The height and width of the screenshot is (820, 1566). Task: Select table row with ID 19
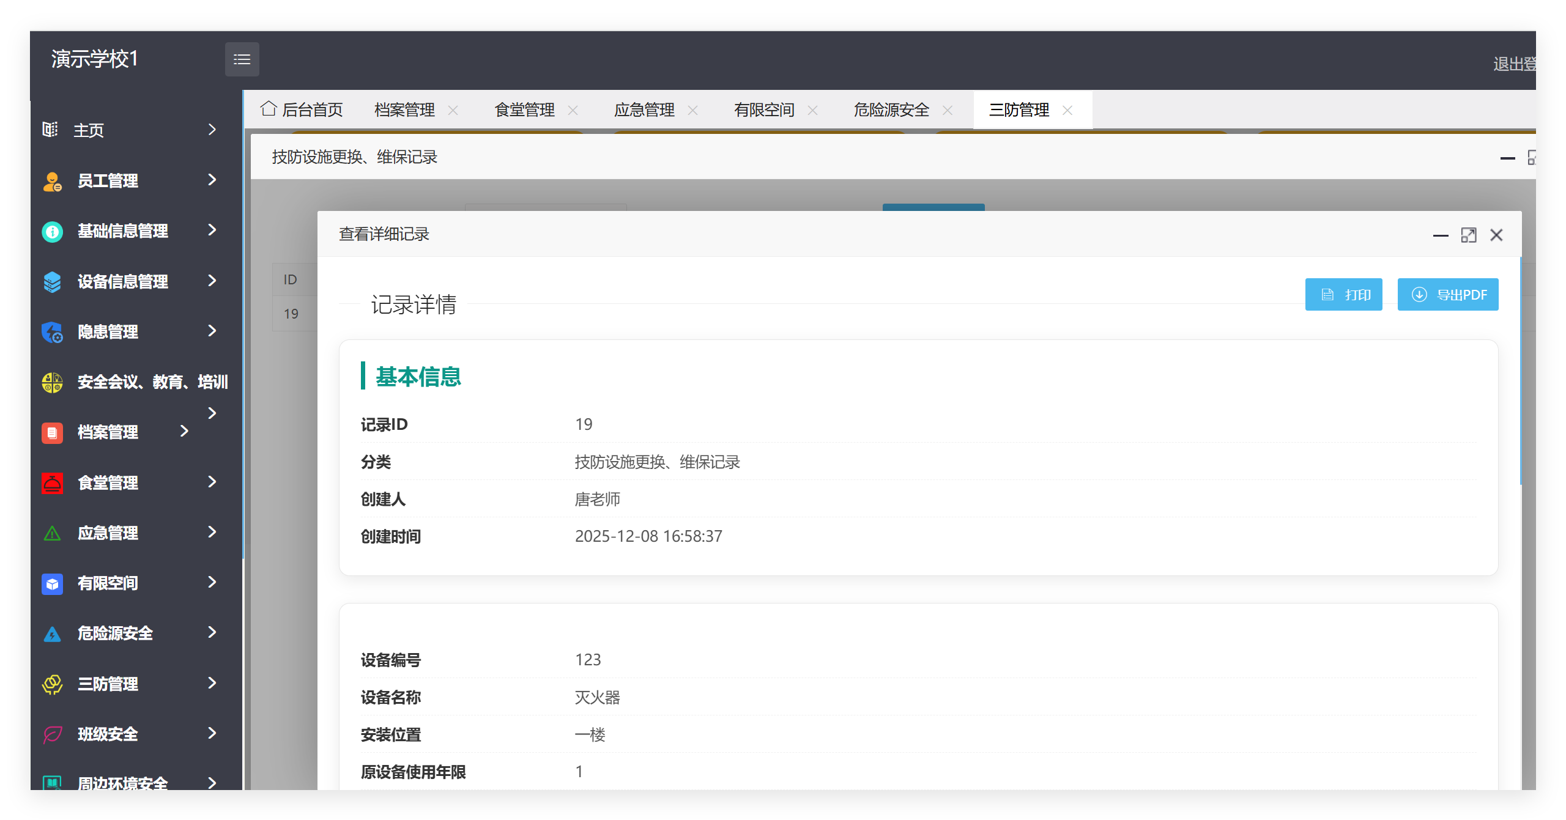[290, 313]
